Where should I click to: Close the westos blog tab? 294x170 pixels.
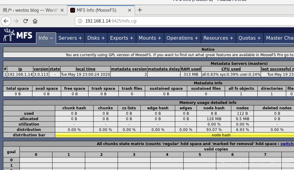tap(62, 10)
